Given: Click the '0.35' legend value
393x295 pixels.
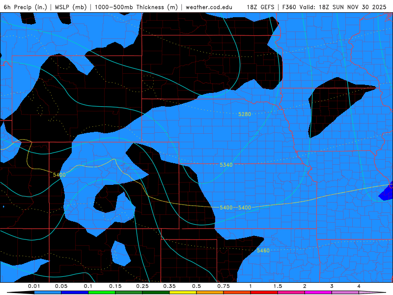Looking at the screenshot, I should (x=169, y=286).
